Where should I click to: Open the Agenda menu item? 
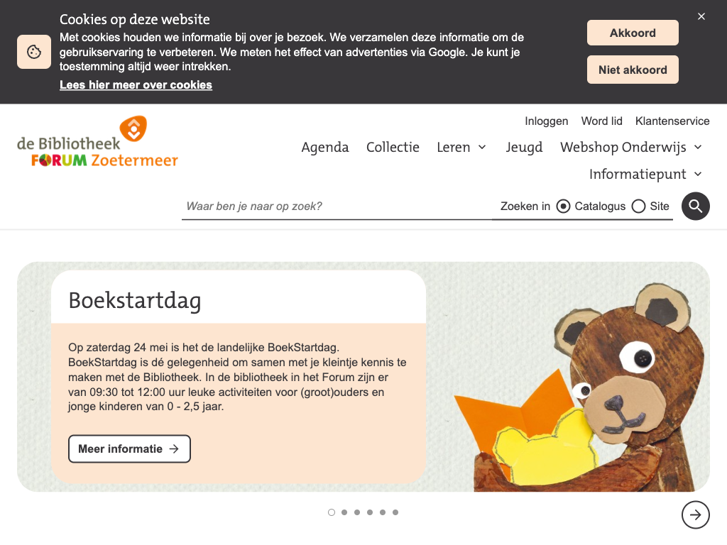pos(325,148)
